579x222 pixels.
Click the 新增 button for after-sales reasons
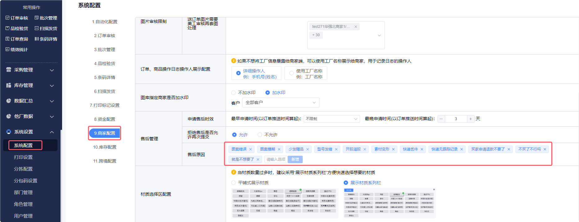click(x=295, y=159)
